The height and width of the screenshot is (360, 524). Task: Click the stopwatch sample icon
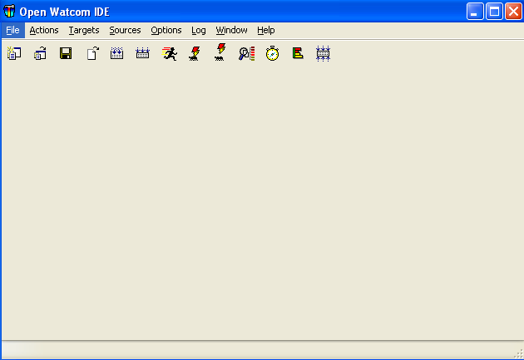coord(272,53)
